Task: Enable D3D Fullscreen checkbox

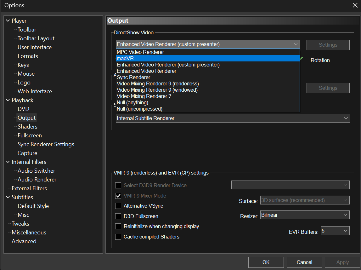Action: coord(118,216)
